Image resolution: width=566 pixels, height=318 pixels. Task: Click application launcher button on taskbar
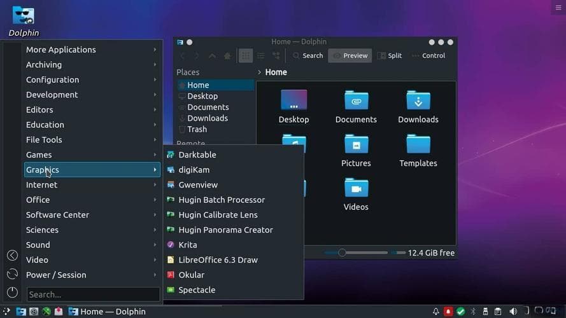6,312
